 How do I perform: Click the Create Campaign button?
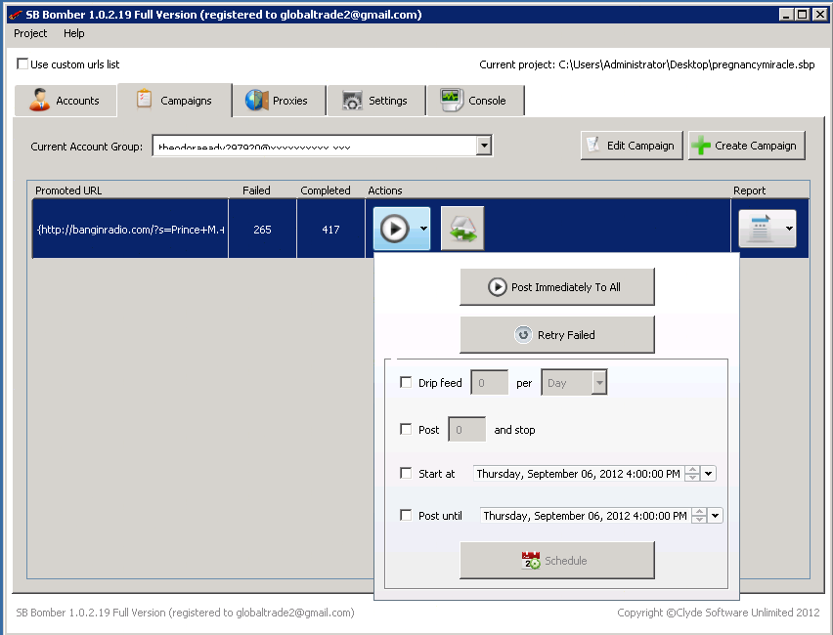(746, 146)
